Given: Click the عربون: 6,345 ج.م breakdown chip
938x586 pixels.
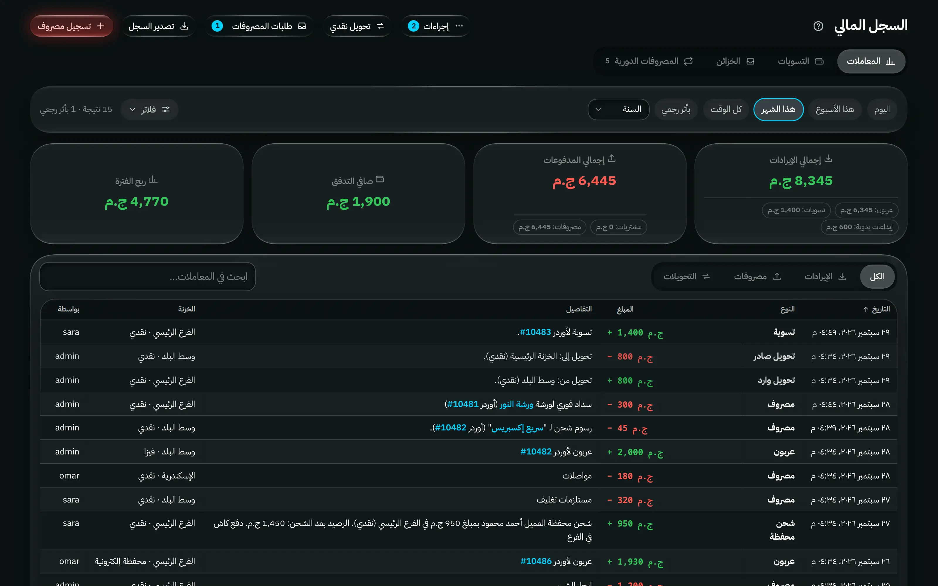Looking at the screenshot, I should click(x=866, y=210).
